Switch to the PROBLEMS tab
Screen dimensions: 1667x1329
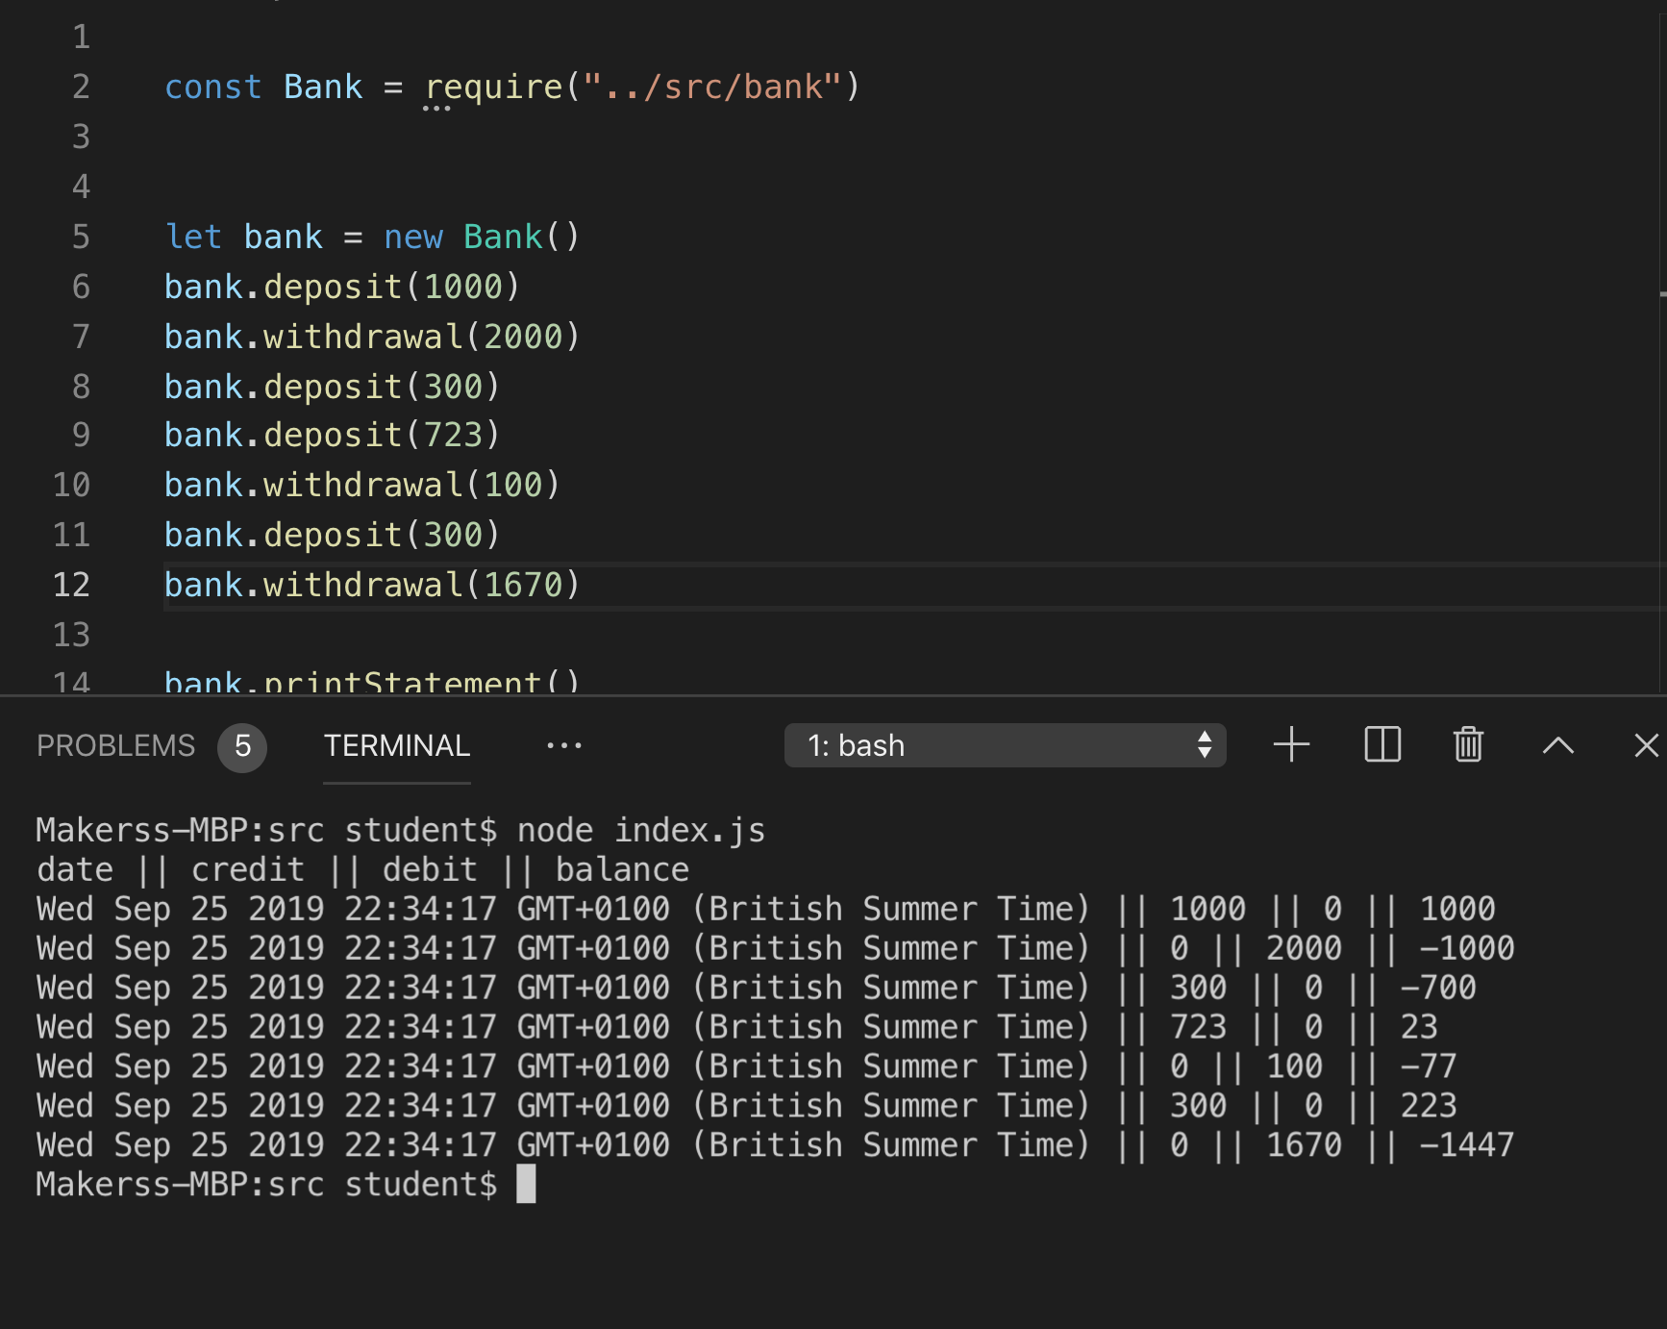tap(115, 745)
